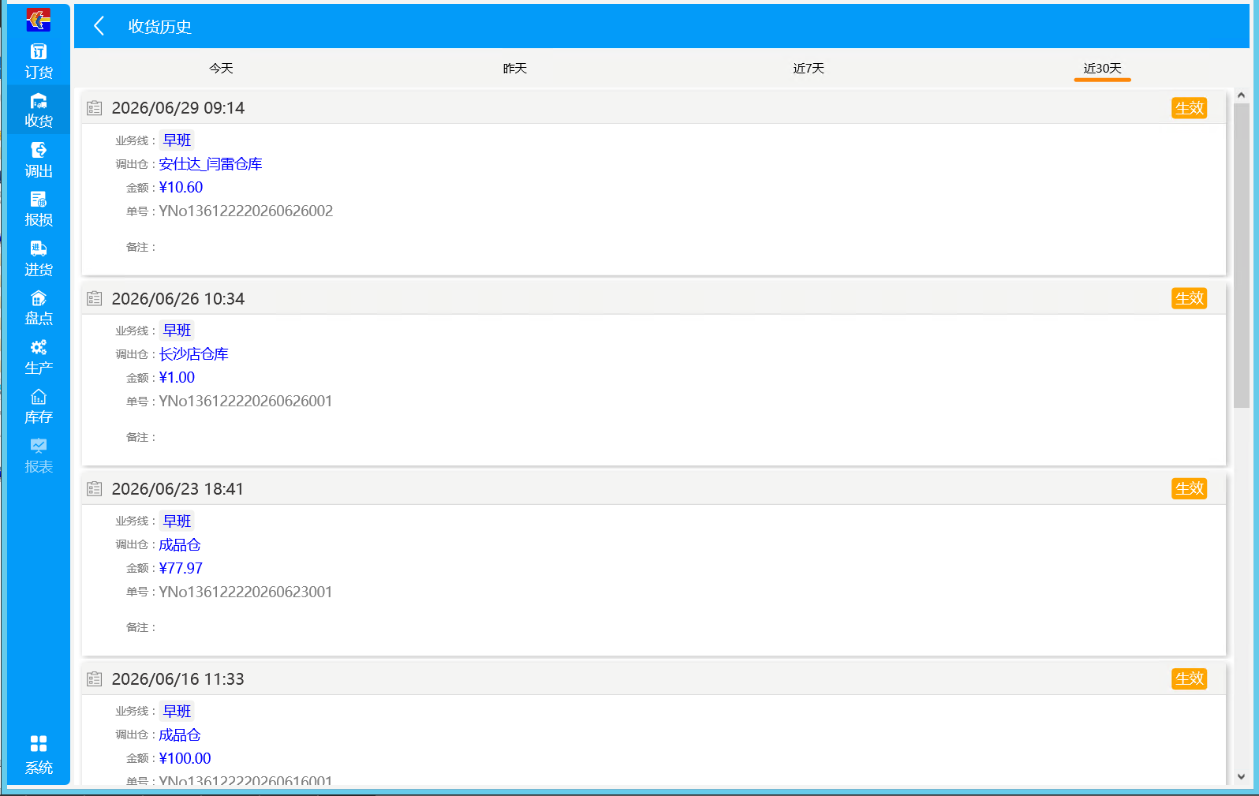Screen dimensions: 1259x796
Task: Click warehouse name 安仕达_闫雷仓库
Action: pyautogui.click(x=211, y=164)
